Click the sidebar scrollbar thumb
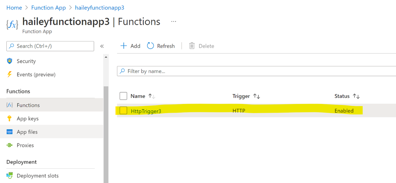 (106, 134)
